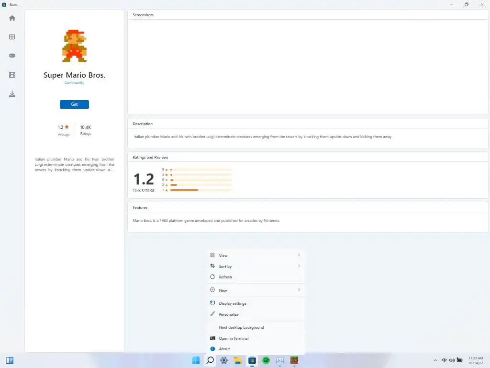
Task: Open the Minecraft block taskbar icon
Action: [294, 360]
